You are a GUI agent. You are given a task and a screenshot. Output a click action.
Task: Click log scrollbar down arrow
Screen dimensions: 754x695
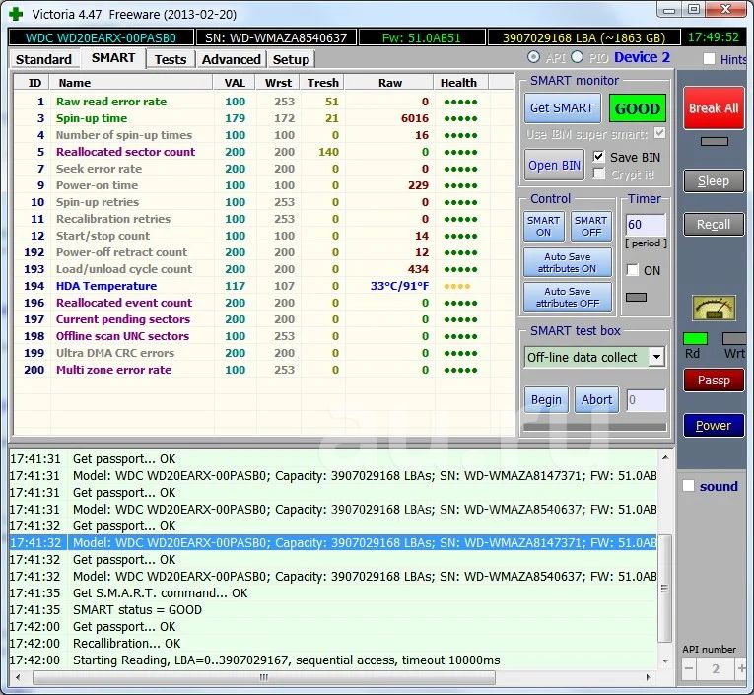[665, 660]
